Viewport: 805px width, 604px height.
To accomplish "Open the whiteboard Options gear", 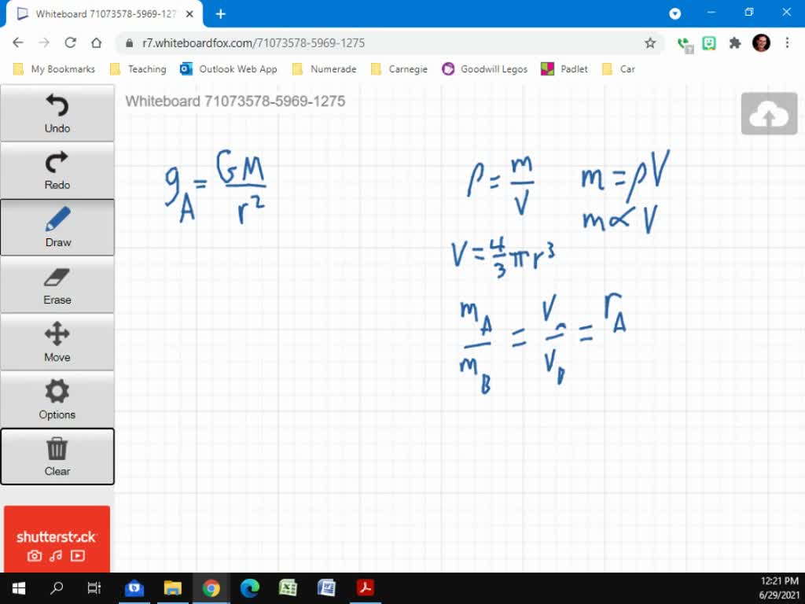I will (x=57, y=400).
